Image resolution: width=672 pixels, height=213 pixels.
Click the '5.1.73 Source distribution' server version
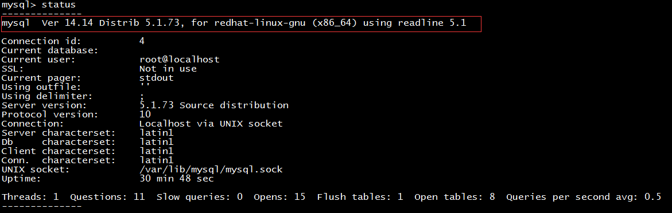214,105
